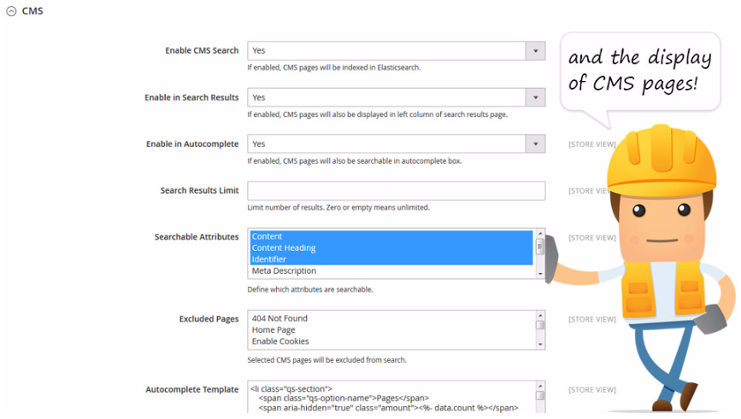The image size is (741, 419).
Task: Open the Enable in Autocomplete dropdown
Action: point(396,144)
